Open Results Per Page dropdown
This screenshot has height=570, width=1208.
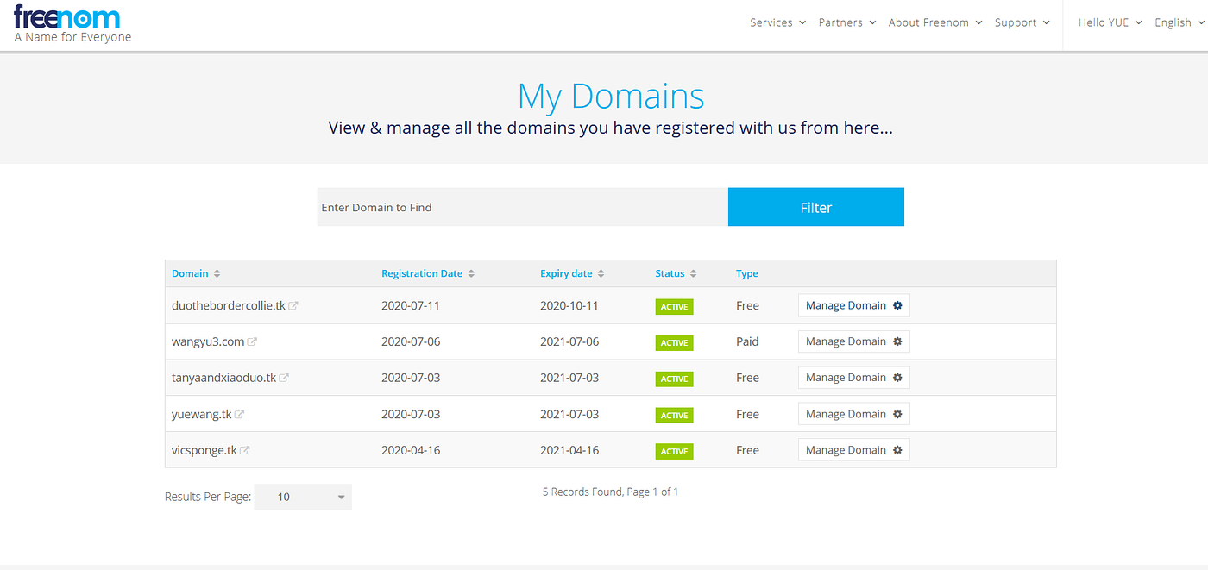click(x=303, y=497)
